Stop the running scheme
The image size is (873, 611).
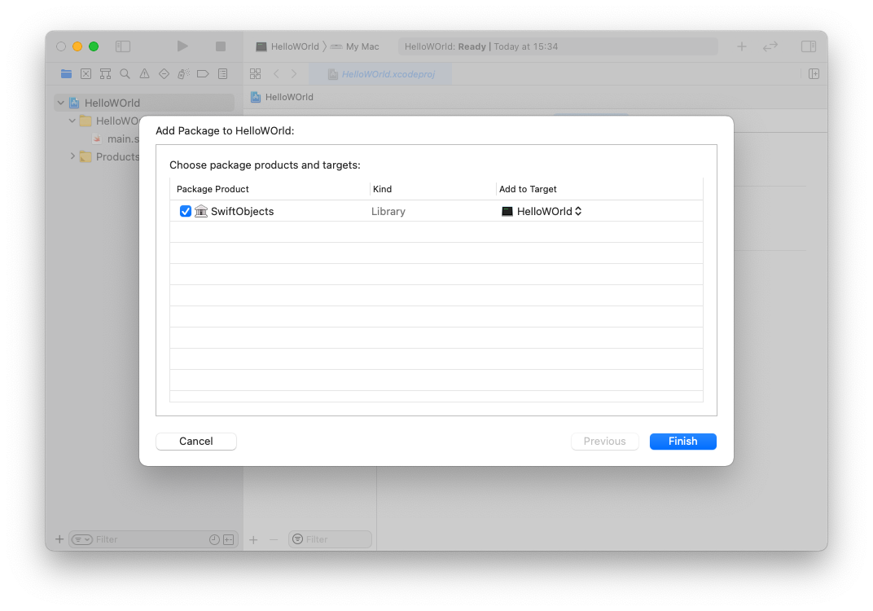[x=221, y=46]
